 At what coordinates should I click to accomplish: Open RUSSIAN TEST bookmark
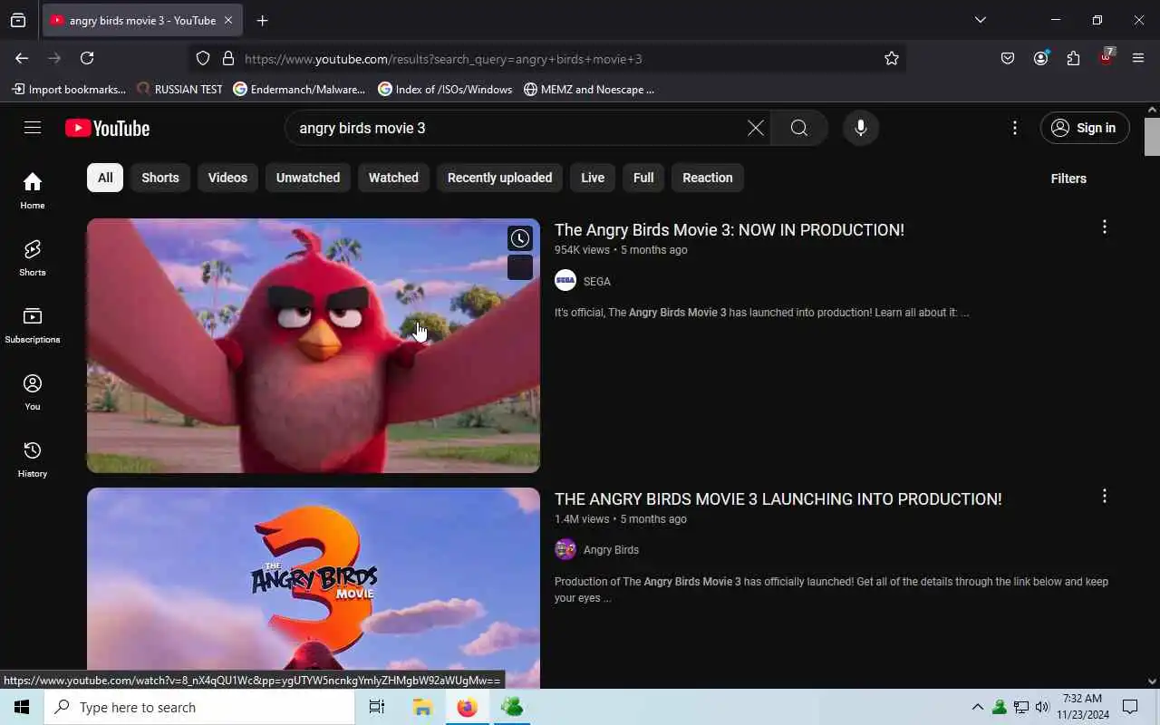(x=179, y=89)
